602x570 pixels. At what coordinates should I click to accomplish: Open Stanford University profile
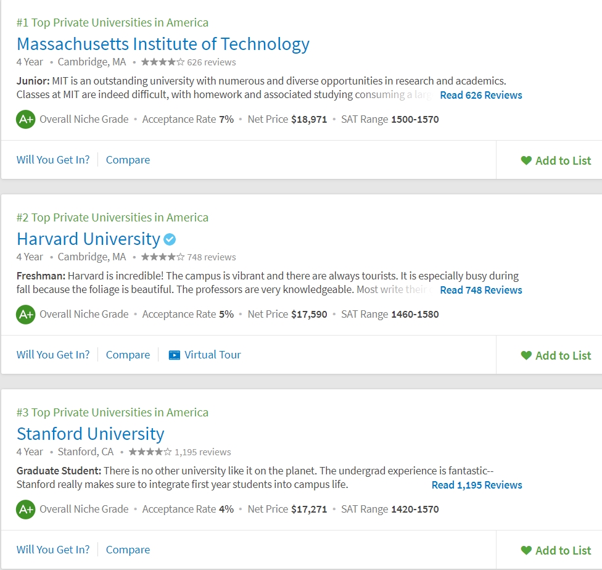click(x=91, y=434)
